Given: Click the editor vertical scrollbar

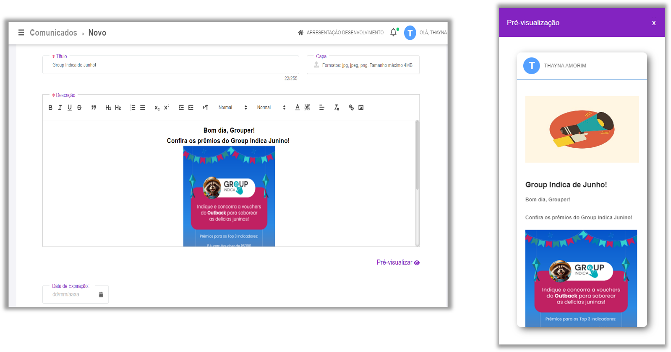Looking at the screenshot, I should click(x=417, y=155).
